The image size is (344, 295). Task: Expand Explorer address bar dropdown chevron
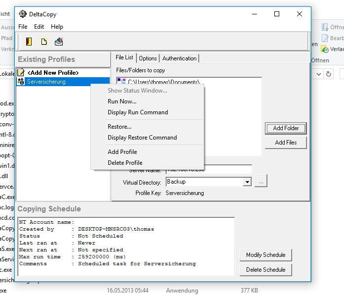pos(319,74)
